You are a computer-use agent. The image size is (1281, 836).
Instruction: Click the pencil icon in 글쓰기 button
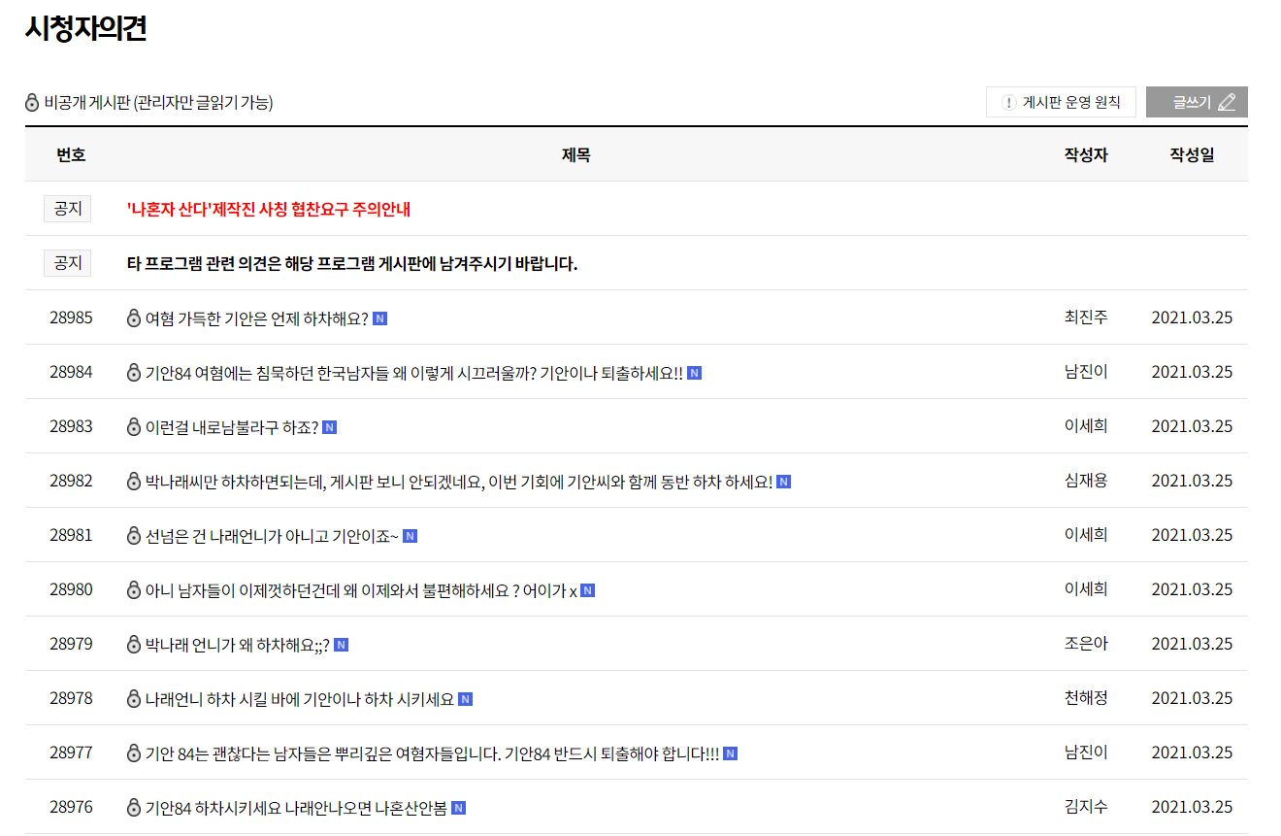point(1227,102)
